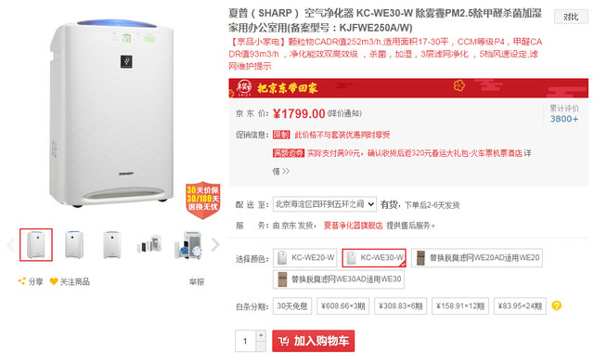594x363 pixels.
Task: Select the KC-WE30-W model option
Action: coord(374,258)
